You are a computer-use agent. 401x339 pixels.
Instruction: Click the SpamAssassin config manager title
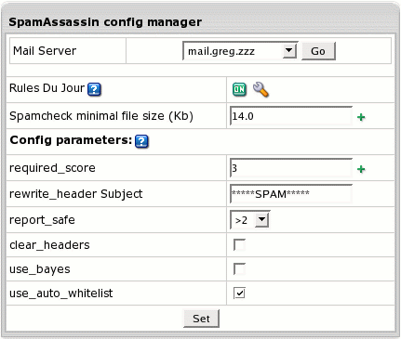pos(105,22)
